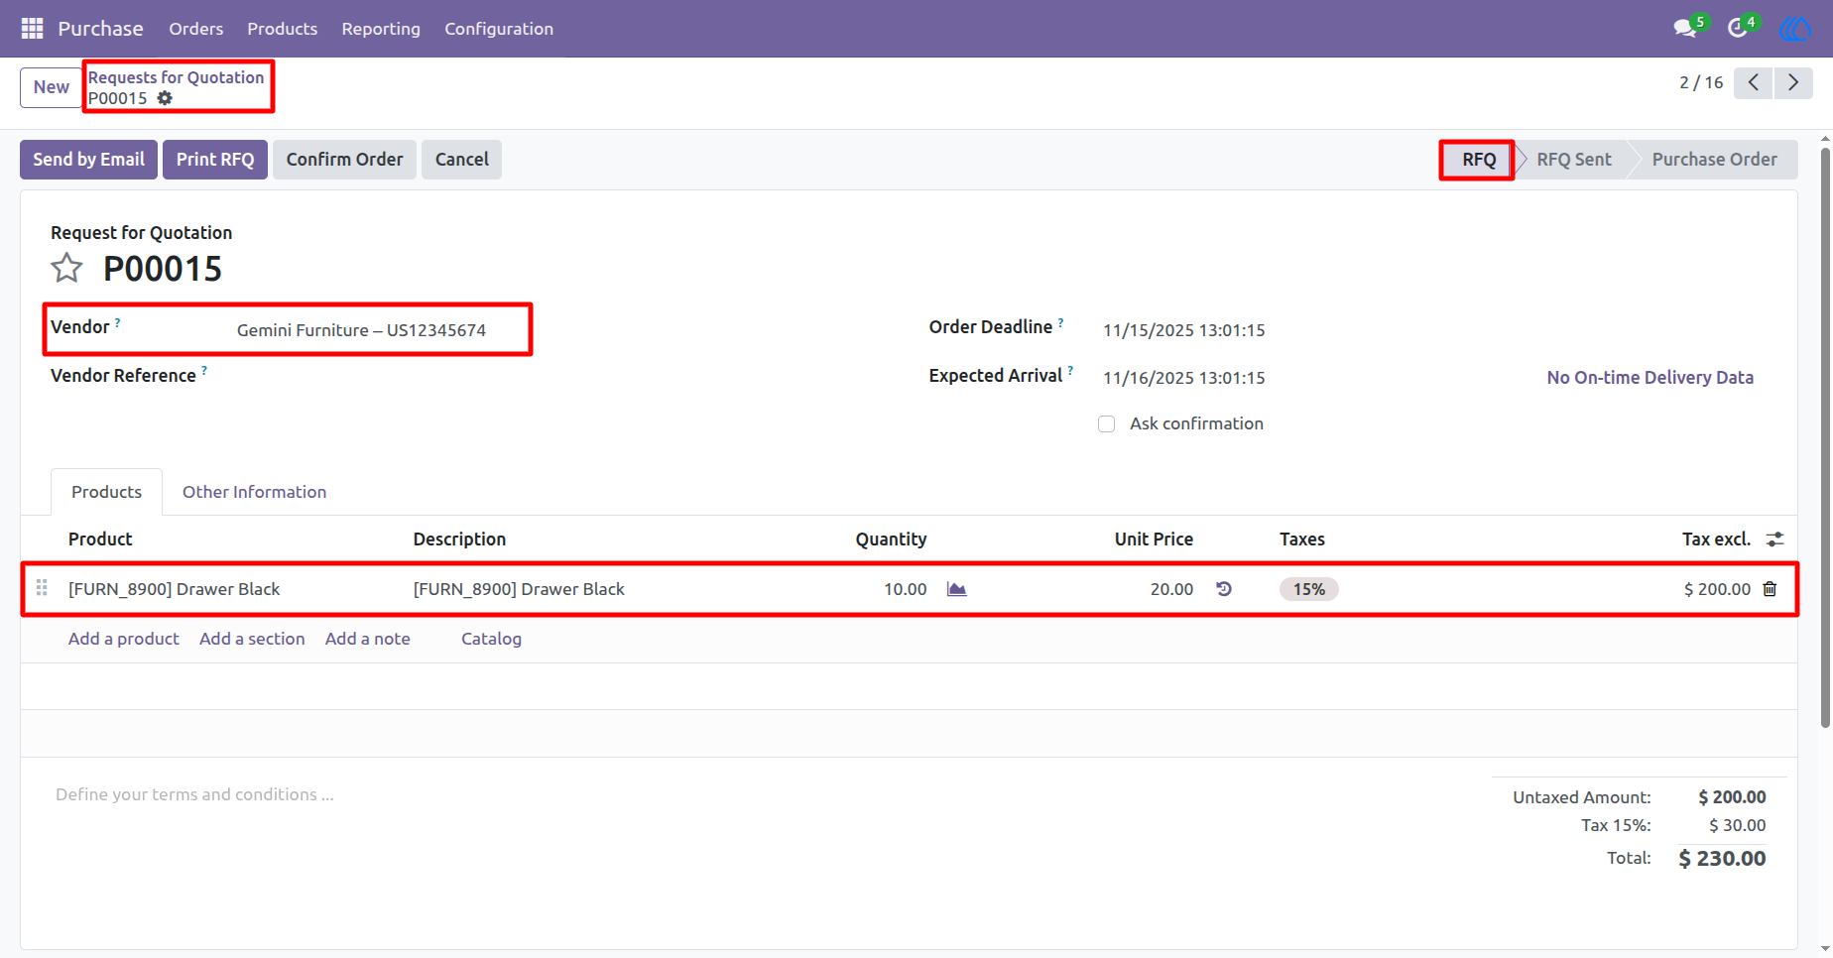The height and width of the screenshot is (958, 1833).
Task: Click the Send by Email button
Action: pyautogui.click(x=88, y=160)
